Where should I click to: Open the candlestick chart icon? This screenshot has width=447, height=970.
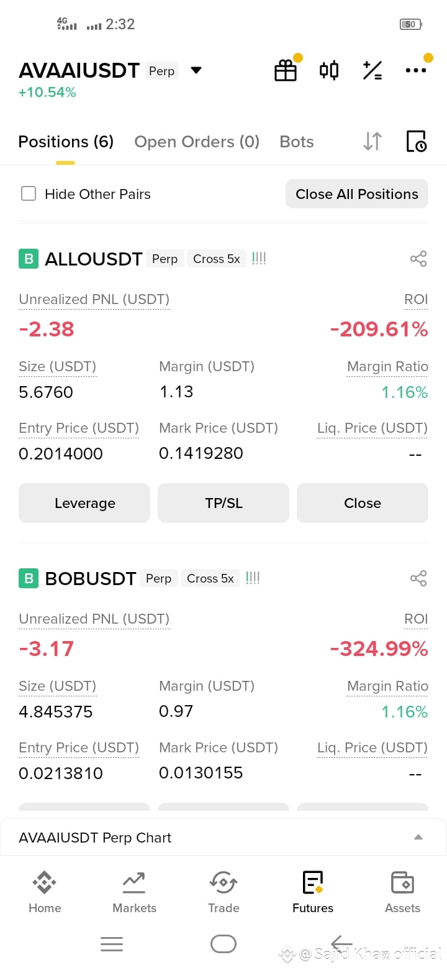tap(329, 70)
